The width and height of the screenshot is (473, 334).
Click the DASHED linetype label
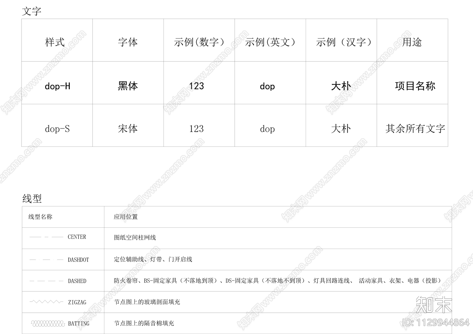click(77, 281)
